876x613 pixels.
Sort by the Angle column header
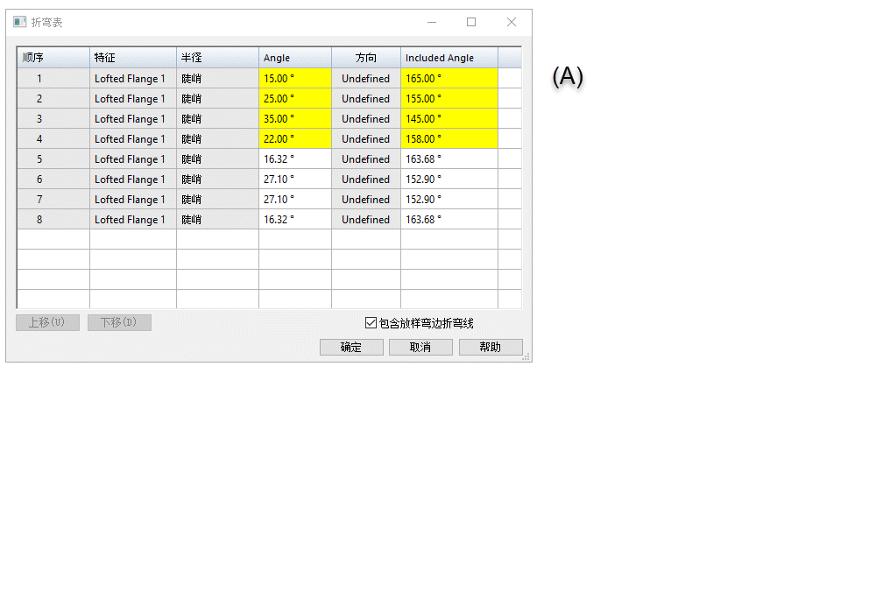click(x=294, y=58)
